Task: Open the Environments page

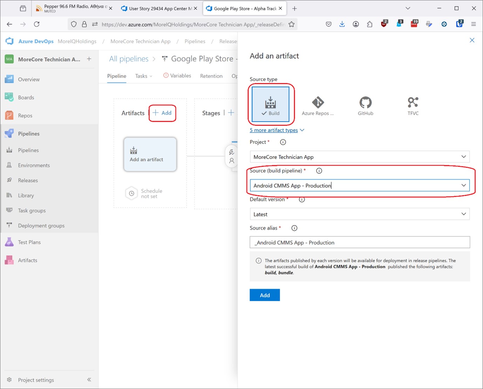Action: click(34, 165)
